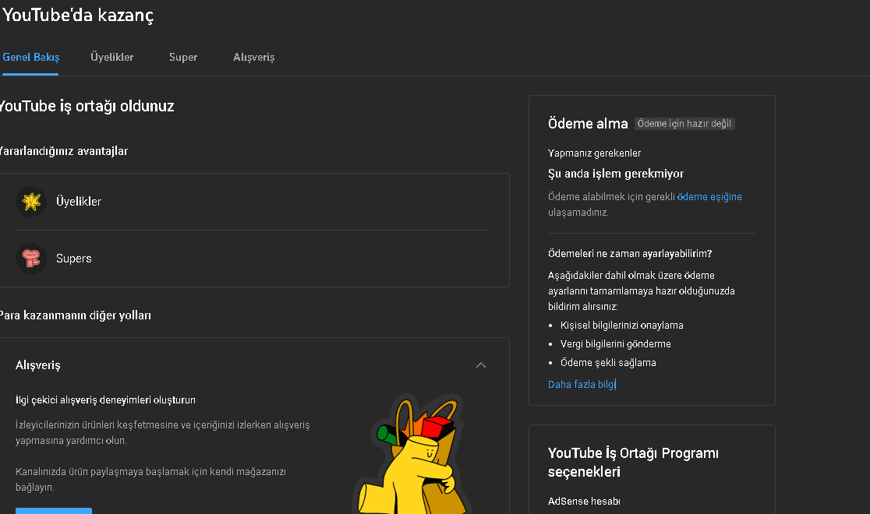Click 'Para kazanmanın diğer yolları' heading
870x514 pixels.
click(75, 315)
